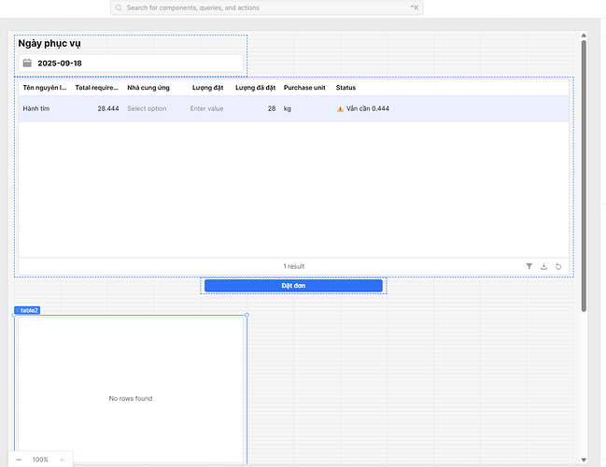Click the 'Status' column header
Image resolution: width=606 pixels, height=467 pixels.
click(345, 88)
